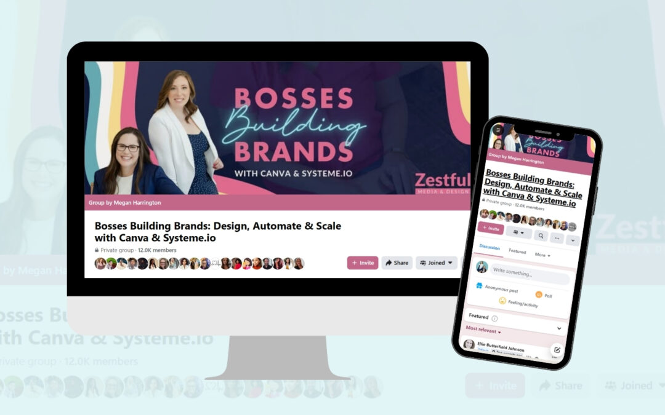Click the Invite button on the monitor screen
This screenshot has width=665, height=415.
363,263
